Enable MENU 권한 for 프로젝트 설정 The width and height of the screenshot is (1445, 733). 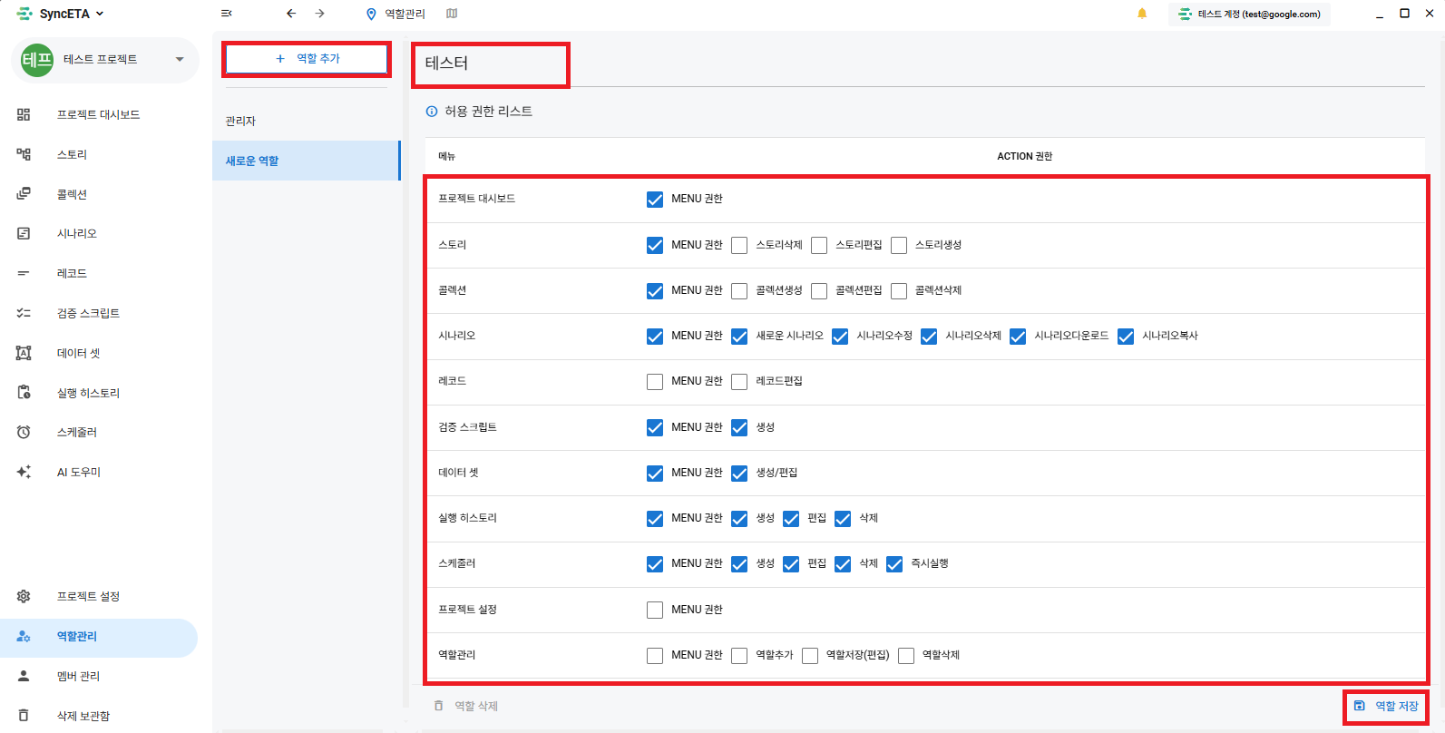click(x=655, y=610)
